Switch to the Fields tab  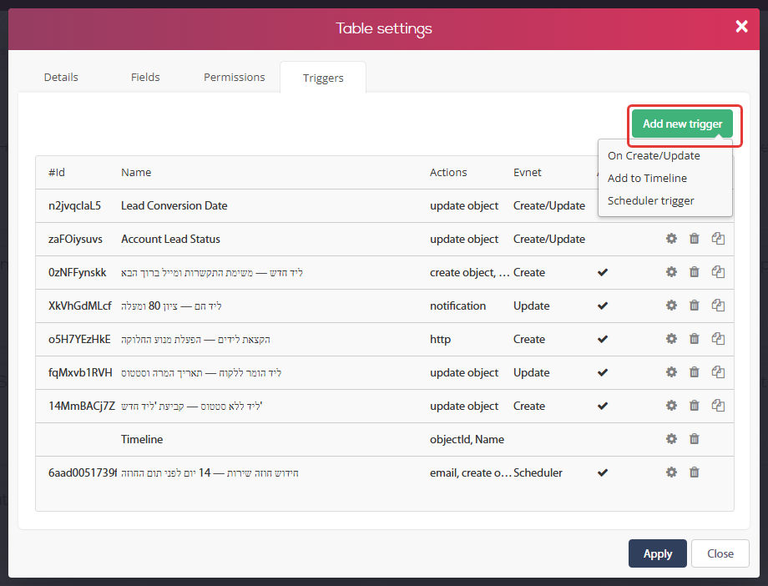click(x=145, y=78)
